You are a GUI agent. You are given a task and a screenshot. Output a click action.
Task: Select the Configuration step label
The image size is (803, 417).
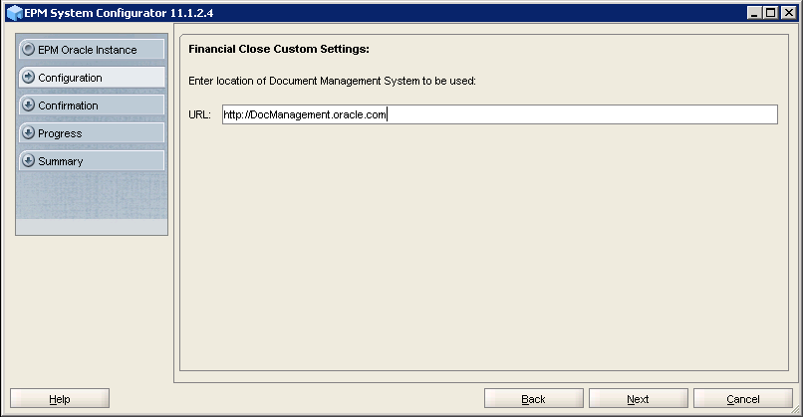tap(70, 78)
